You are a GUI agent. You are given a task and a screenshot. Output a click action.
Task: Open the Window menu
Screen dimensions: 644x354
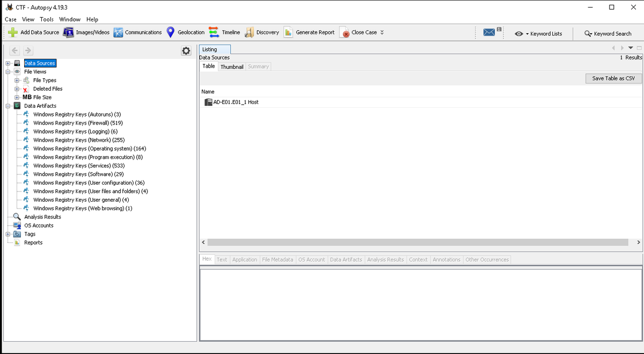pyautogui.click(x=70, y=19)
